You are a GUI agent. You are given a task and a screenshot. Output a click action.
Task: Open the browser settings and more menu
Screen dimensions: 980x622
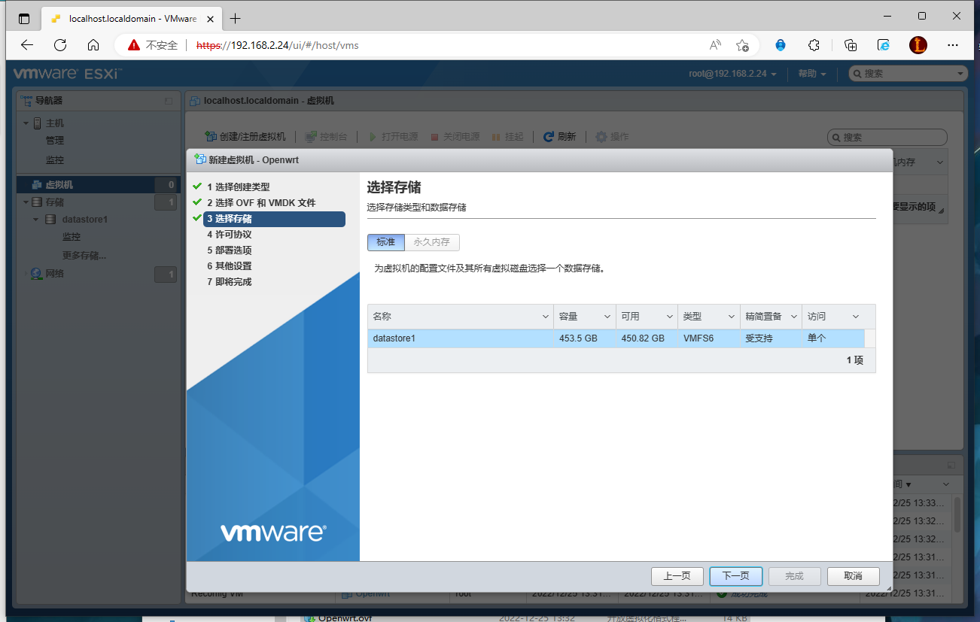pos(953,45)
